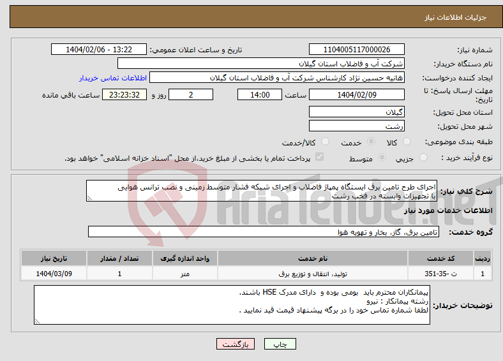Click the کد خدمت column header
Screen dimensions: 503x361
click(x=441, y=258)
